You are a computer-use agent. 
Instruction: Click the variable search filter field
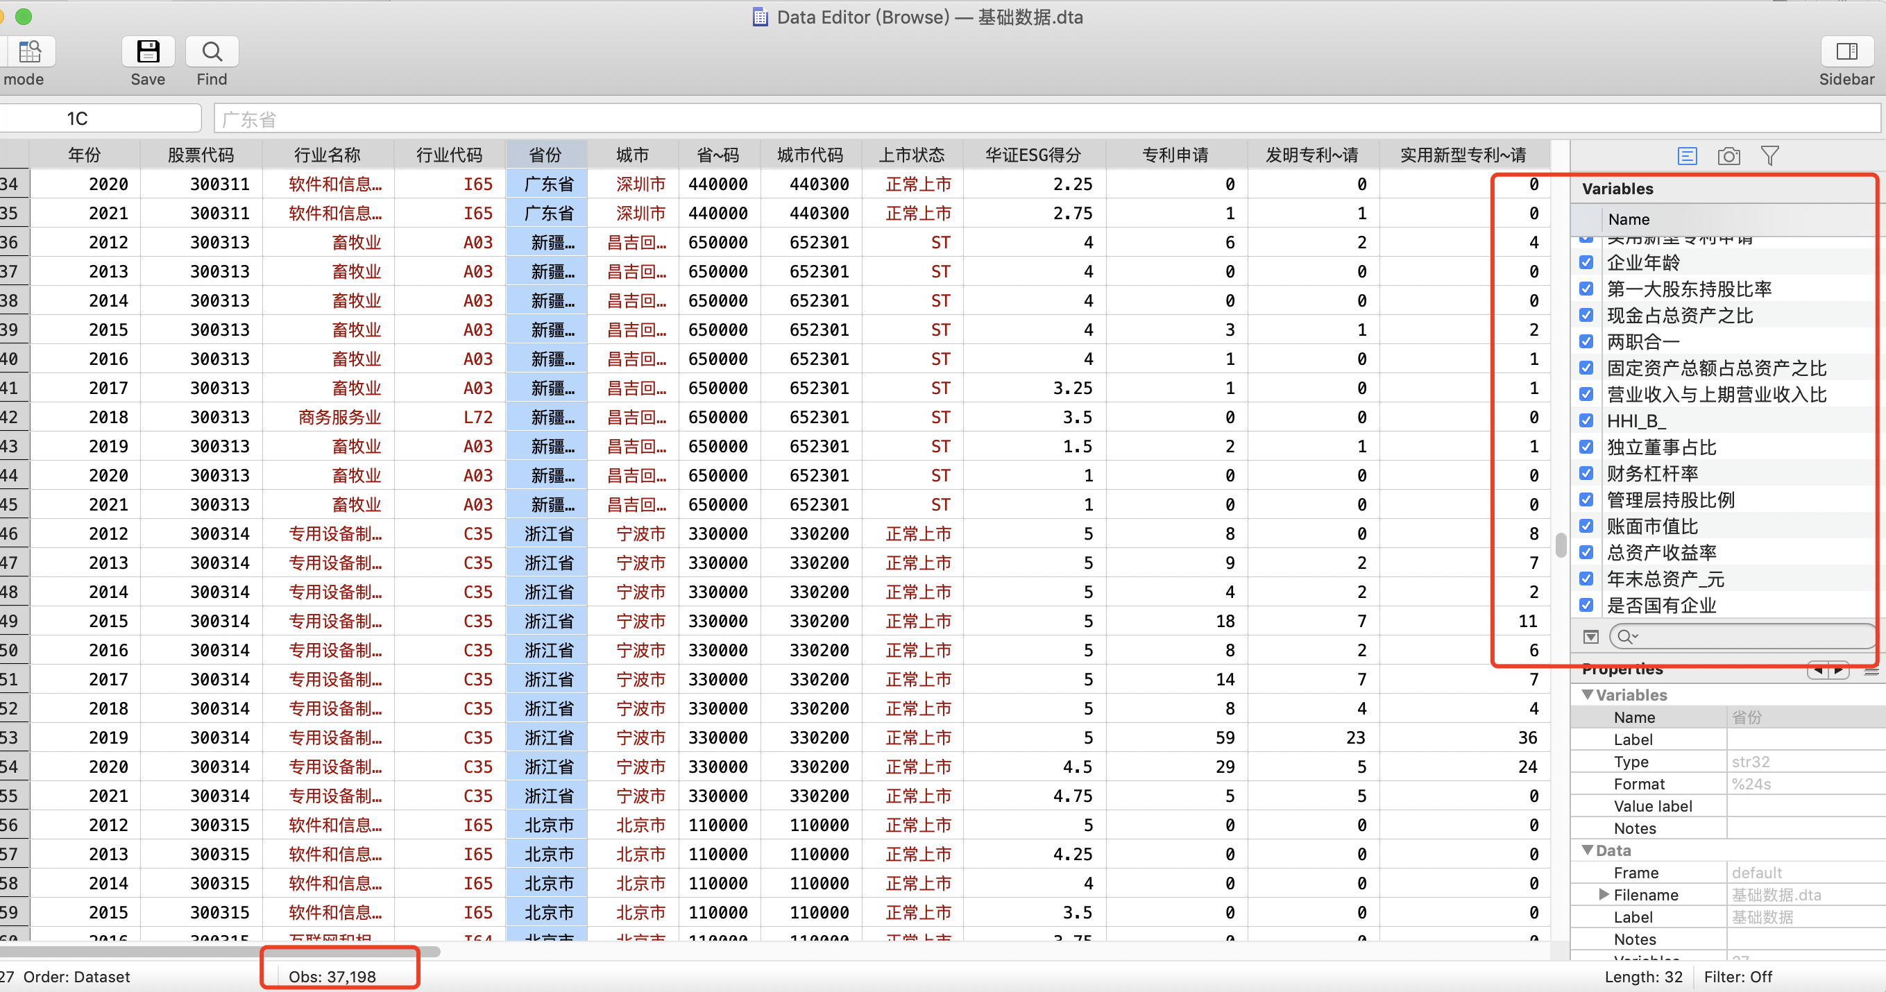coord(1742,636)
